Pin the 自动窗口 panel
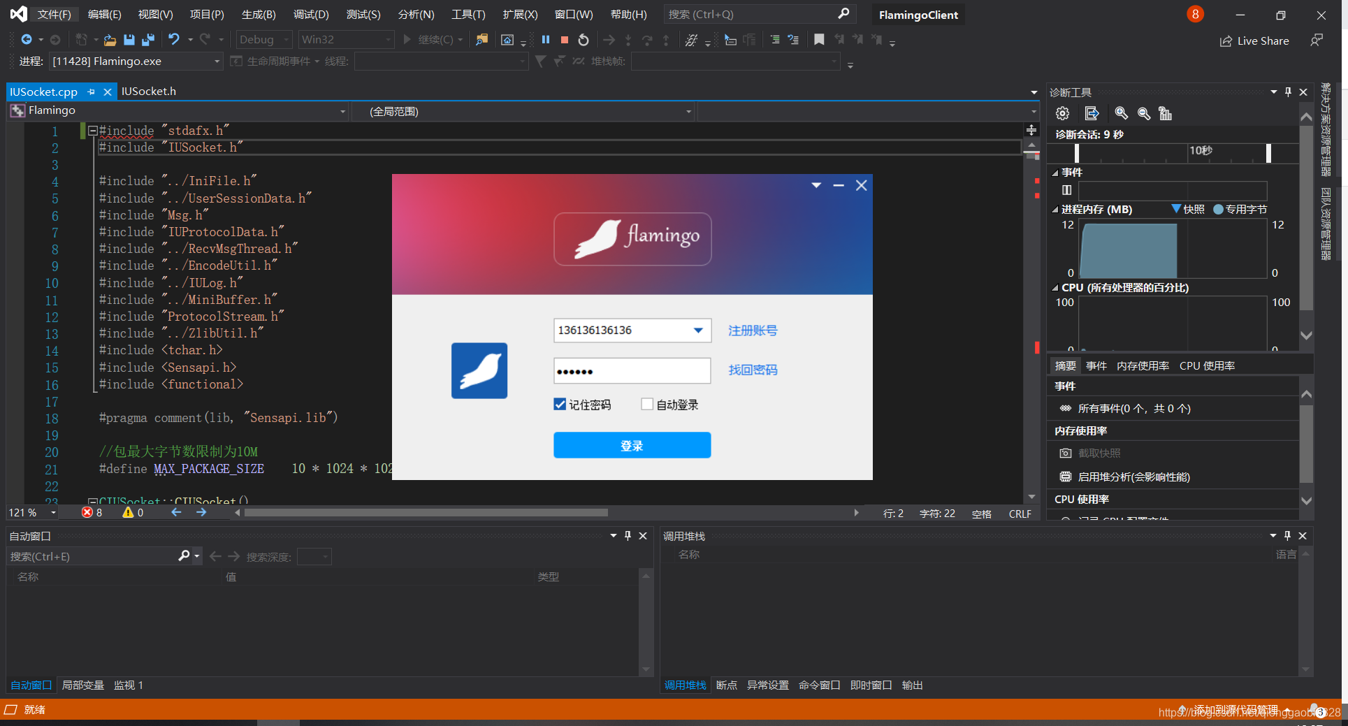This screenshot has height=726, width=1348. [628, 536]
